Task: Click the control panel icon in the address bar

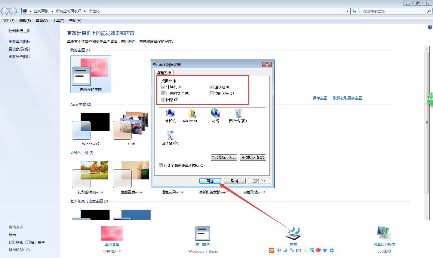Action: (25, 11)
